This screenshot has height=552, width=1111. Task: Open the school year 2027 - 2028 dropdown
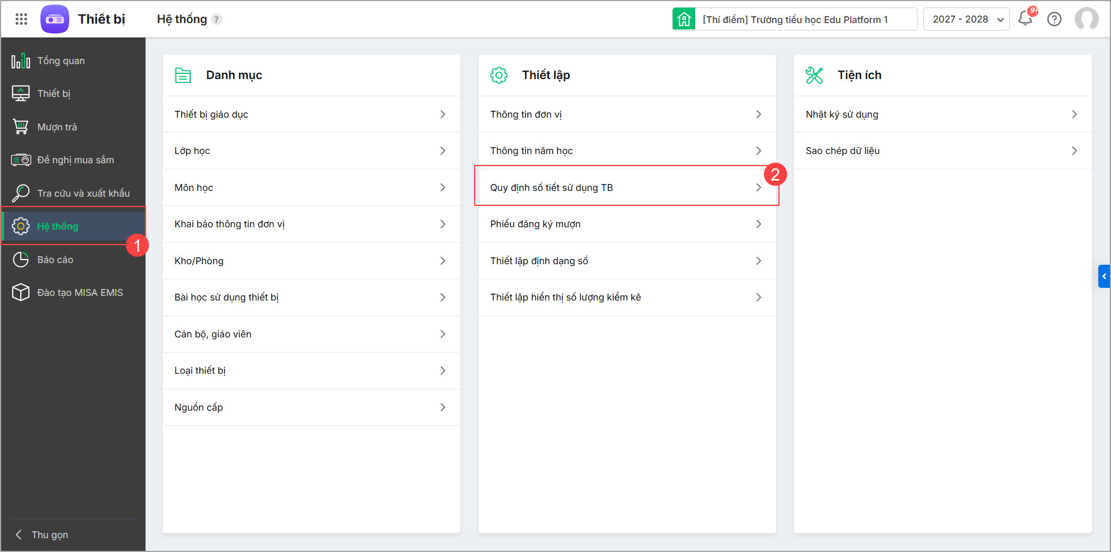tap(966, 19)
